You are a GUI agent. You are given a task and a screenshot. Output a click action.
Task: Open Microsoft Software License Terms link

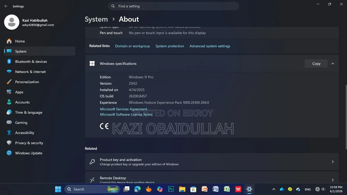126,114
